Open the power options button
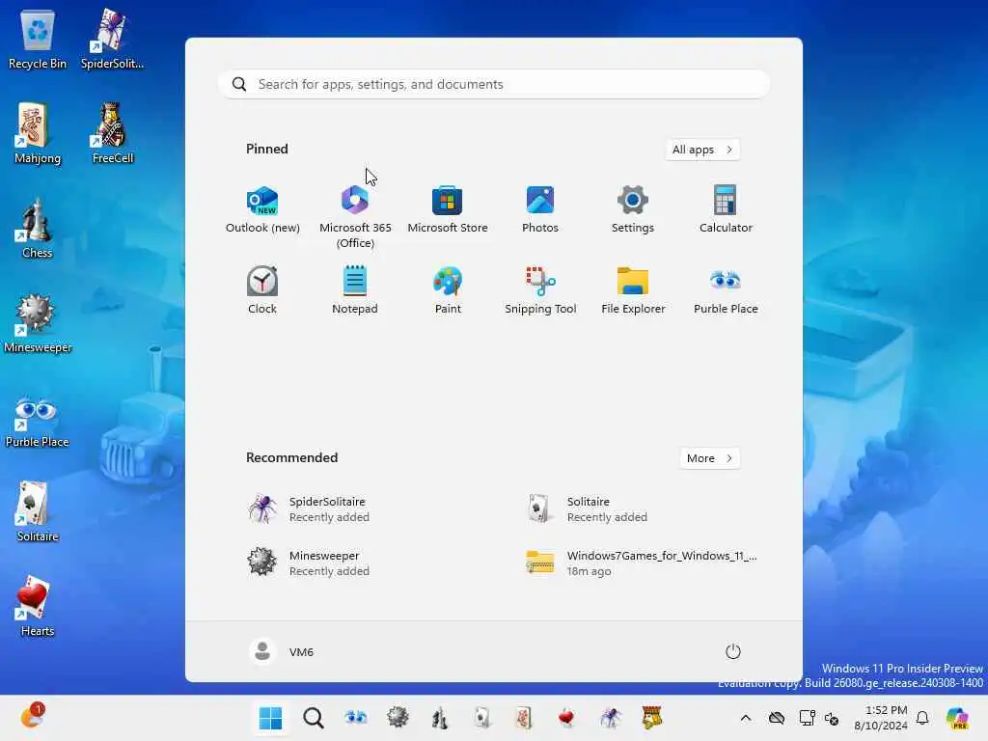 [x=733, y=651]
